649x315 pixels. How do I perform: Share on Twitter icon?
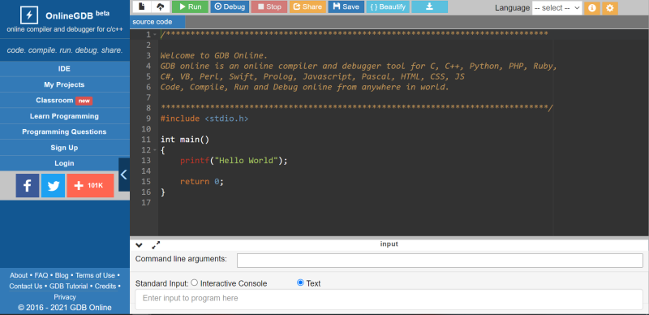(x=54, y=186)
